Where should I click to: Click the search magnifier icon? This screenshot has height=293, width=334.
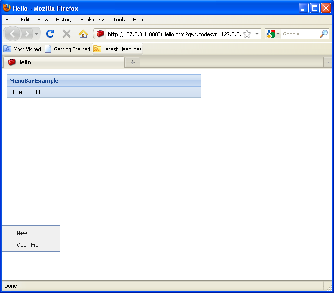(324, 34)
